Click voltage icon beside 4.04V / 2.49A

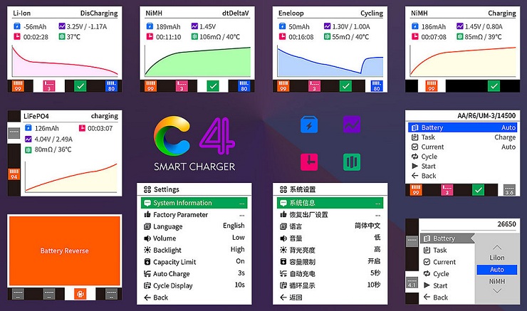click(28, 139)
